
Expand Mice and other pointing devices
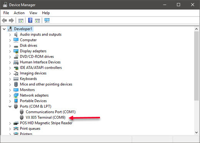click(x=10, y=84)
